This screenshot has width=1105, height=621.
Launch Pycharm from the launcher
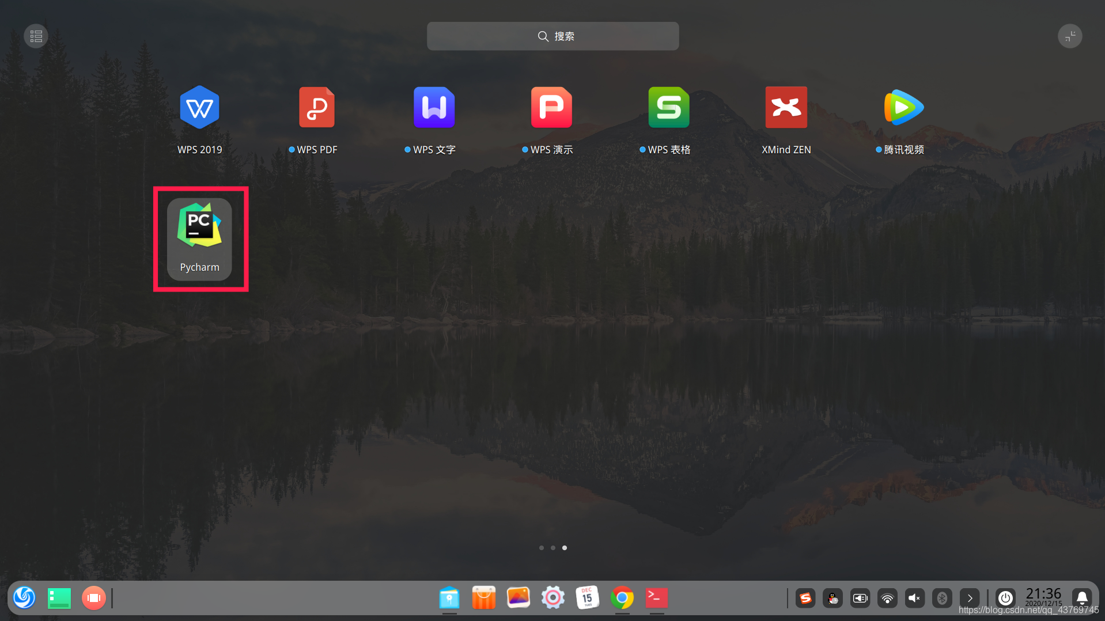point(199,238)
